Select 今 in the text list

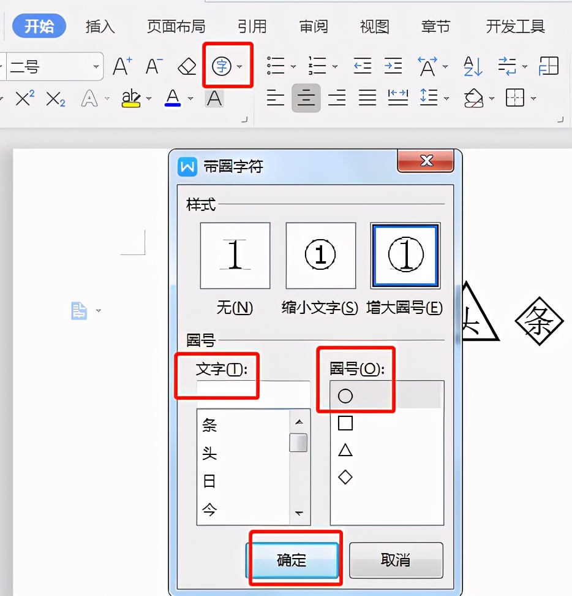coord(209,509)
